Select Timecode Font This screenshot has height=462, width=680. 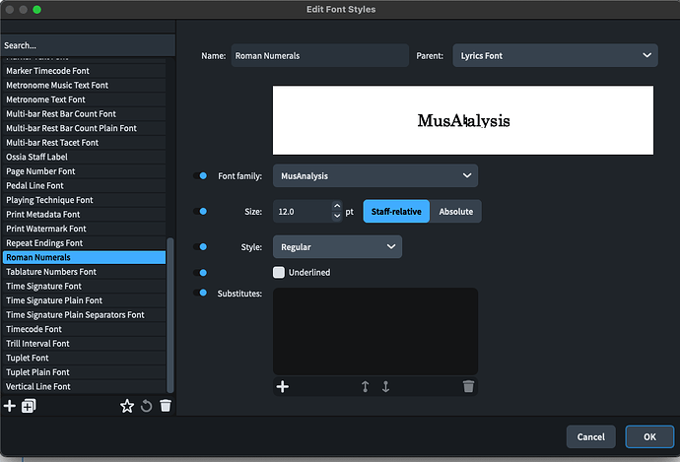pyautogui.click(x=84, y=329)
